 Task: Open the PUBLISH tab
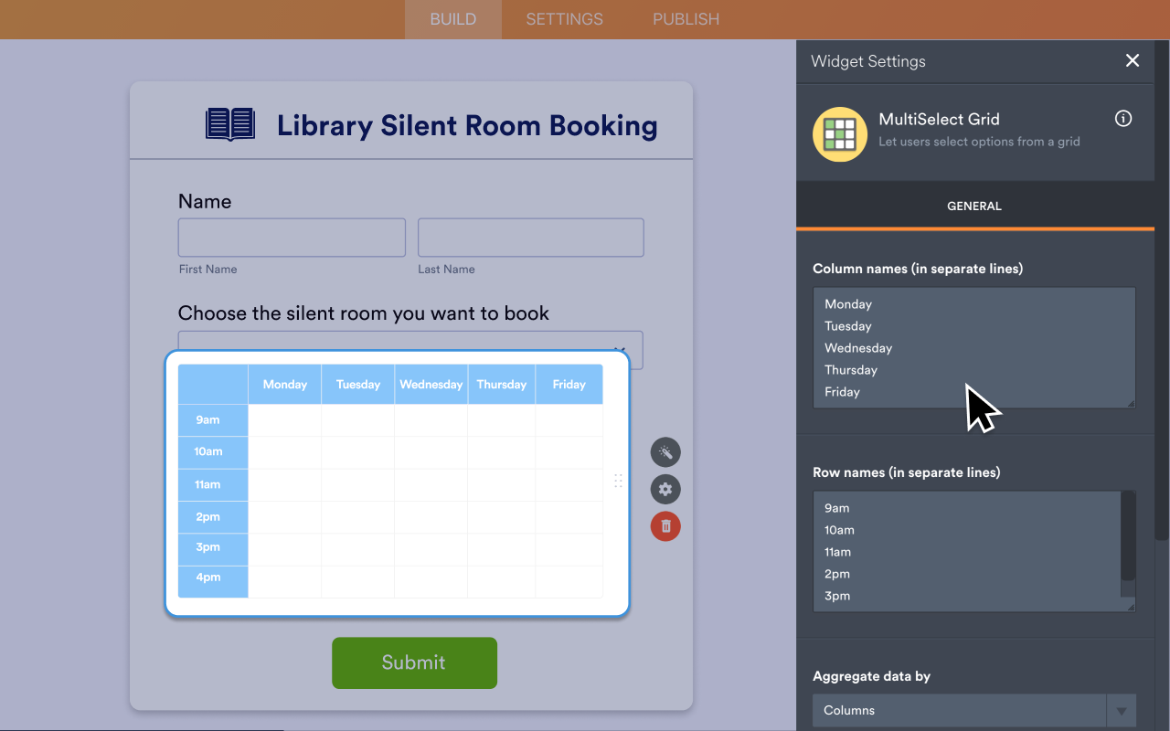[x=686, y=19]
